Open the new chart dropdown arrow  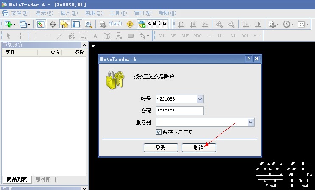(15, 24)
